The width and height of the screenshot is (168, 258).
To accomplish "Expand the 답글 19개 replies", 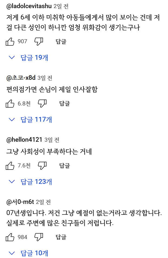I will [29, 57].
